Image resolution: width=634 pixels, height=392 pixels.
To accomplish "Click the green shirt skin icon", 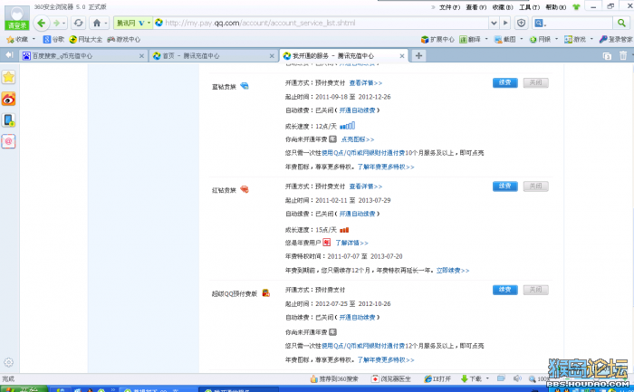I will click(x=576, y=7).
